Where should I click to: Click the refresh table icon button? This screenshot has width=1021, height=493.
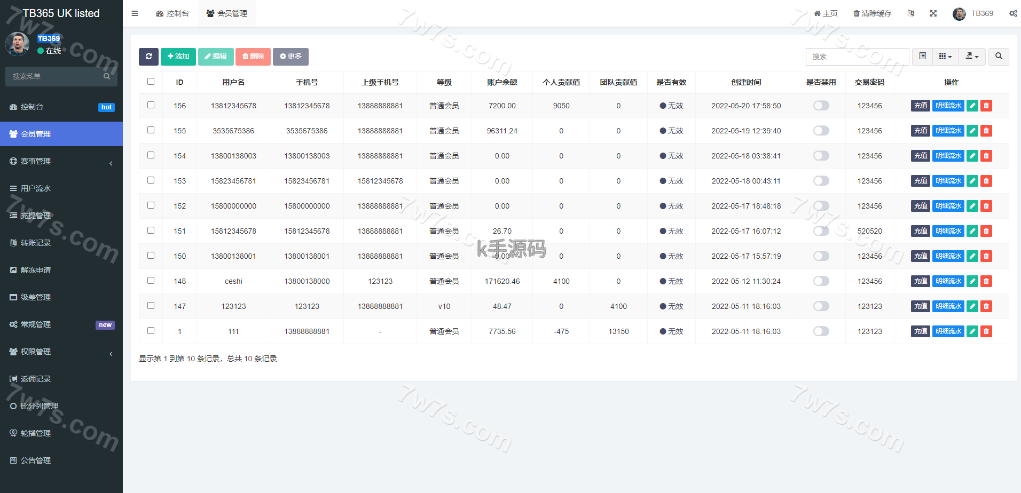[x=148, y=57]
